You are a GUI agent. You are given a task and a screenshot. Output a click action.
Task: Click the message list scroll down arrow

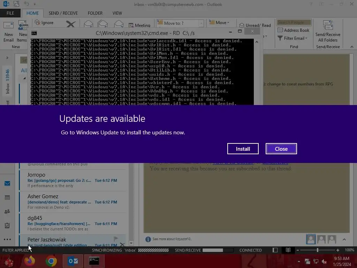[x=131, y=243]
